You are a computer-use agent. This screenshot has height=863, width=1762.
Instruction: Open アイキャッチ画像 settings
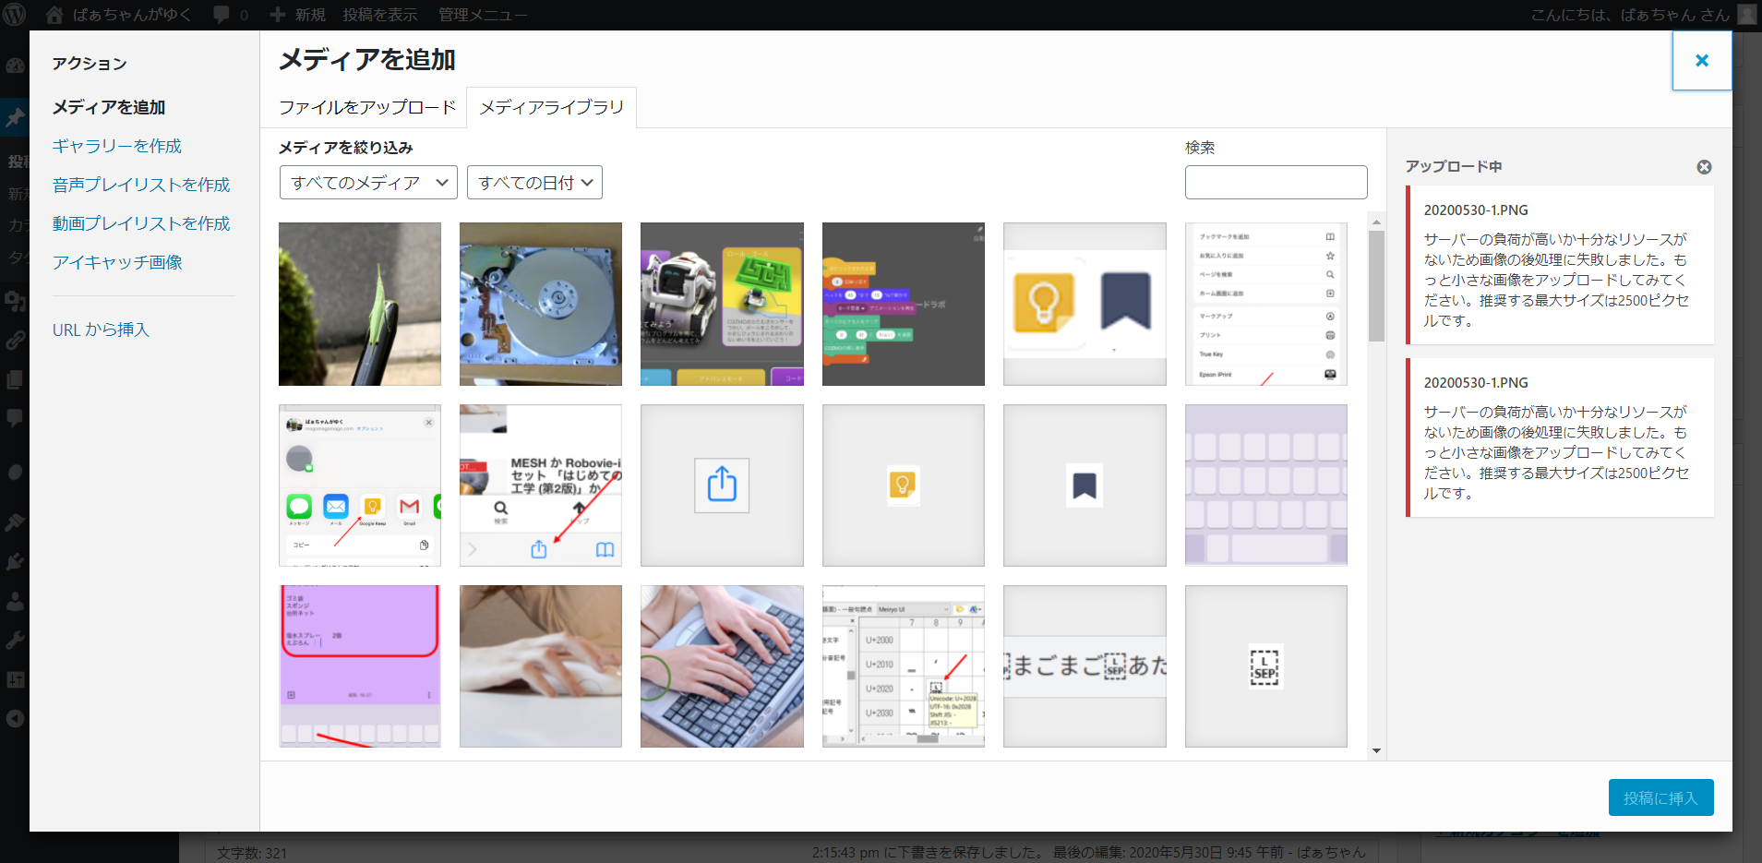click(117, 262)
